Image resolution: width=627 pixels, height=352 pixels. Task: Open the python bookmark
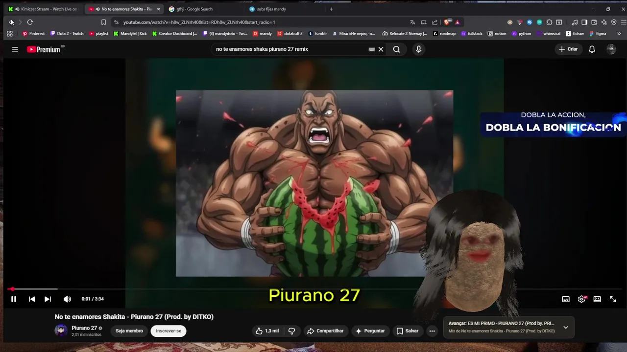pos(521,34)
